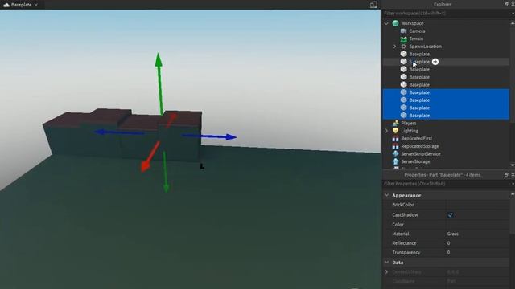Collapse the Workspace tree node

(386, 23)
